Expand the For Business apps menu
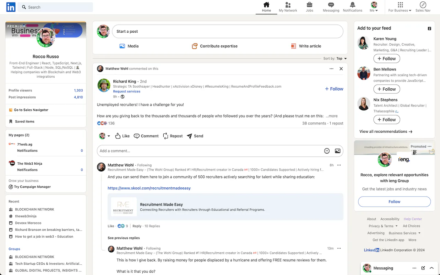Viewport: 440px width, 275px height. (400, 7)
